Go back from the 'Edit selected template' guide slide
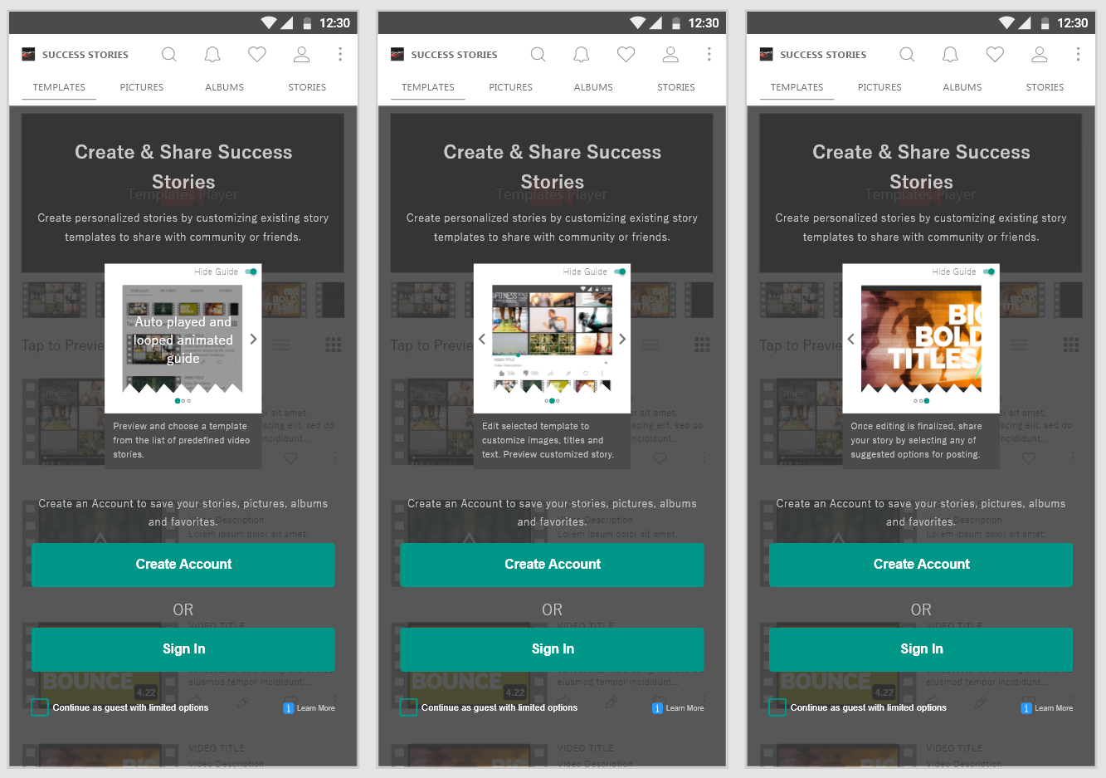Viewport: 1106px width, 778px height. point(482,339)
